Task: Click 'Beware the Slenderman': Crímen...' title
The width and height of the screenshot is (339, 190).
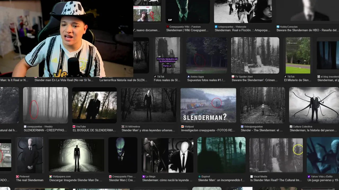Action: tap(255, 80)
